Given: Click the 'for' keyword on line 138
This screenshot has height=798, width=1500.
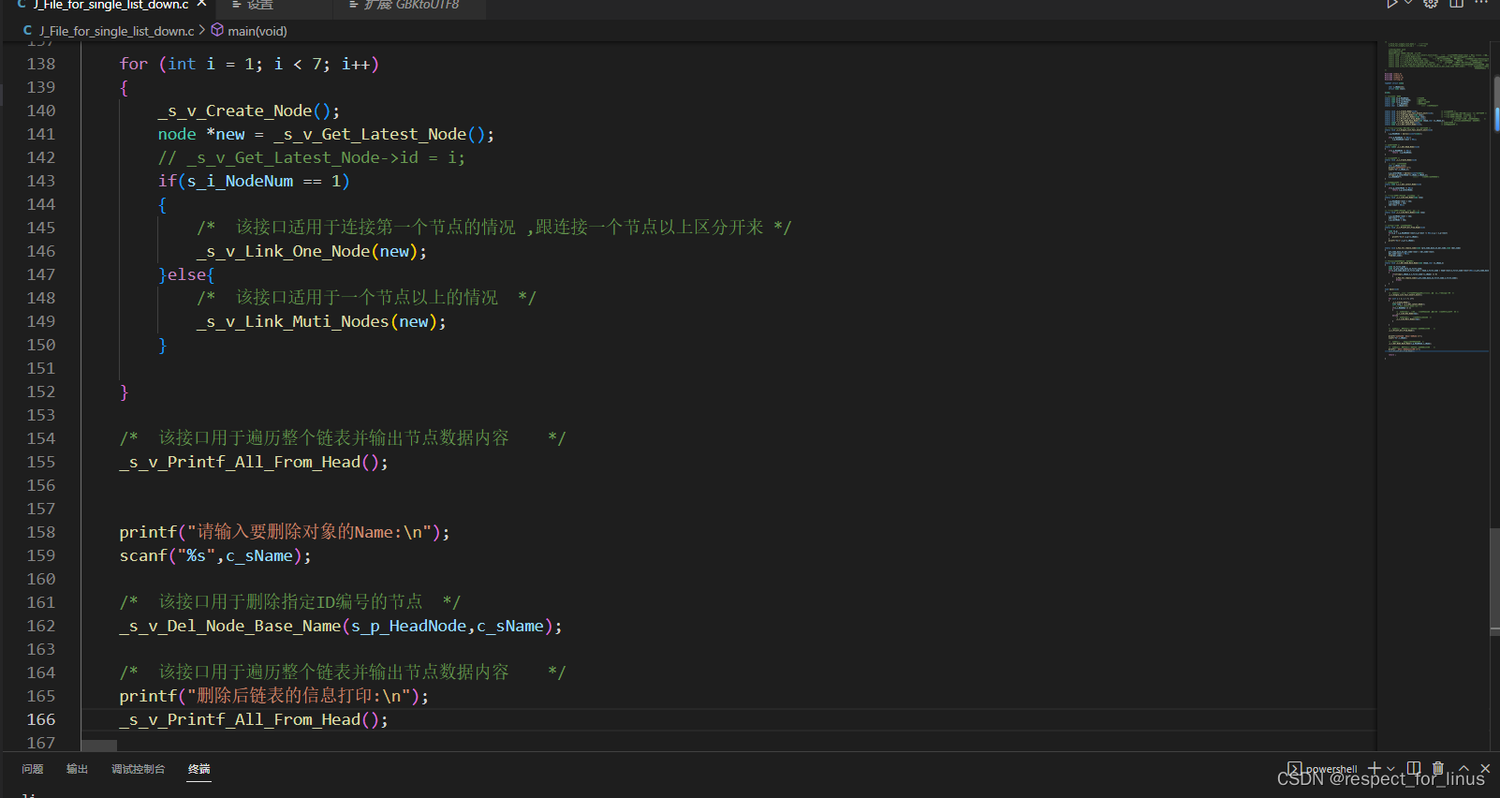Looking at the screenshot, I should (134, 64).
